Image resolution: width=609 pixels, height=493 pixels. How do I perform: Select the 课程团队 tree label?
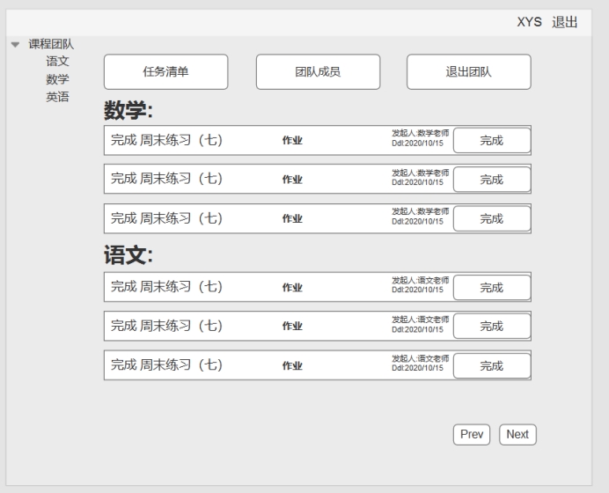[51, 44]
